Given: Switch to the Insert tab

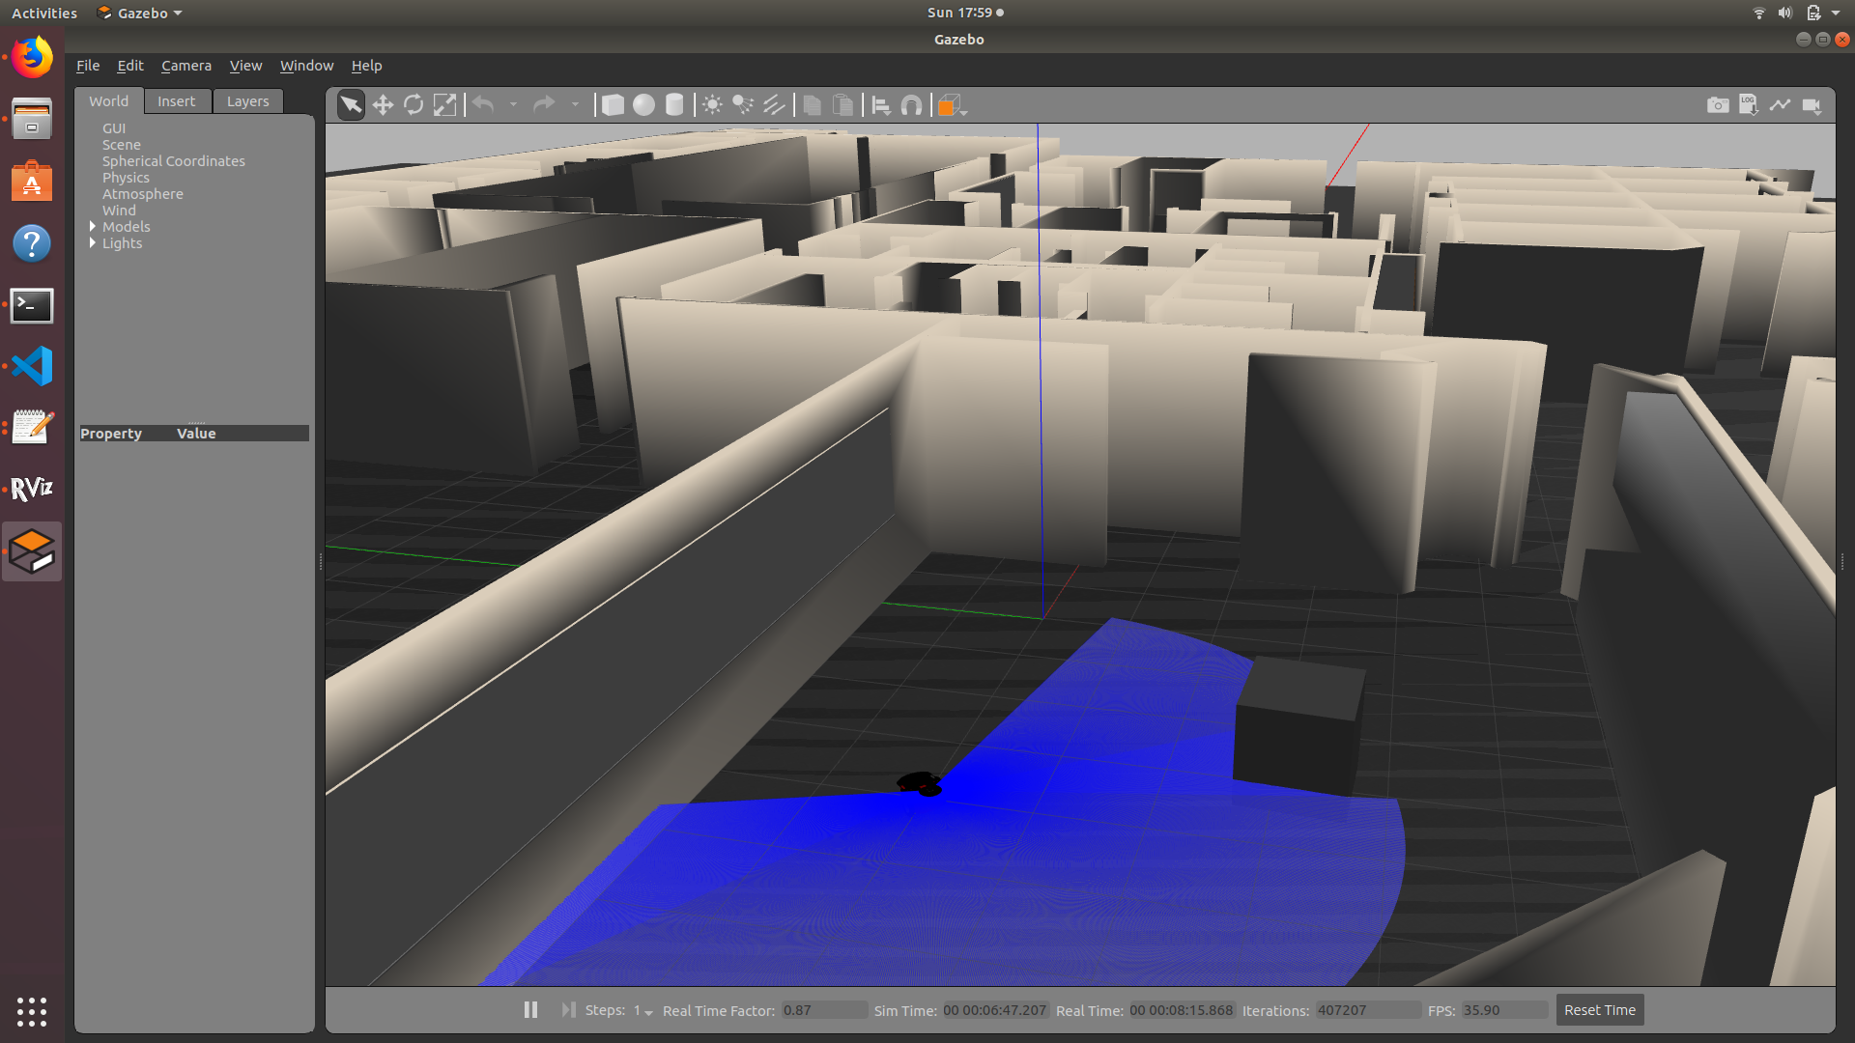Looking at the screenshot, I should click(x=176, y=101).
